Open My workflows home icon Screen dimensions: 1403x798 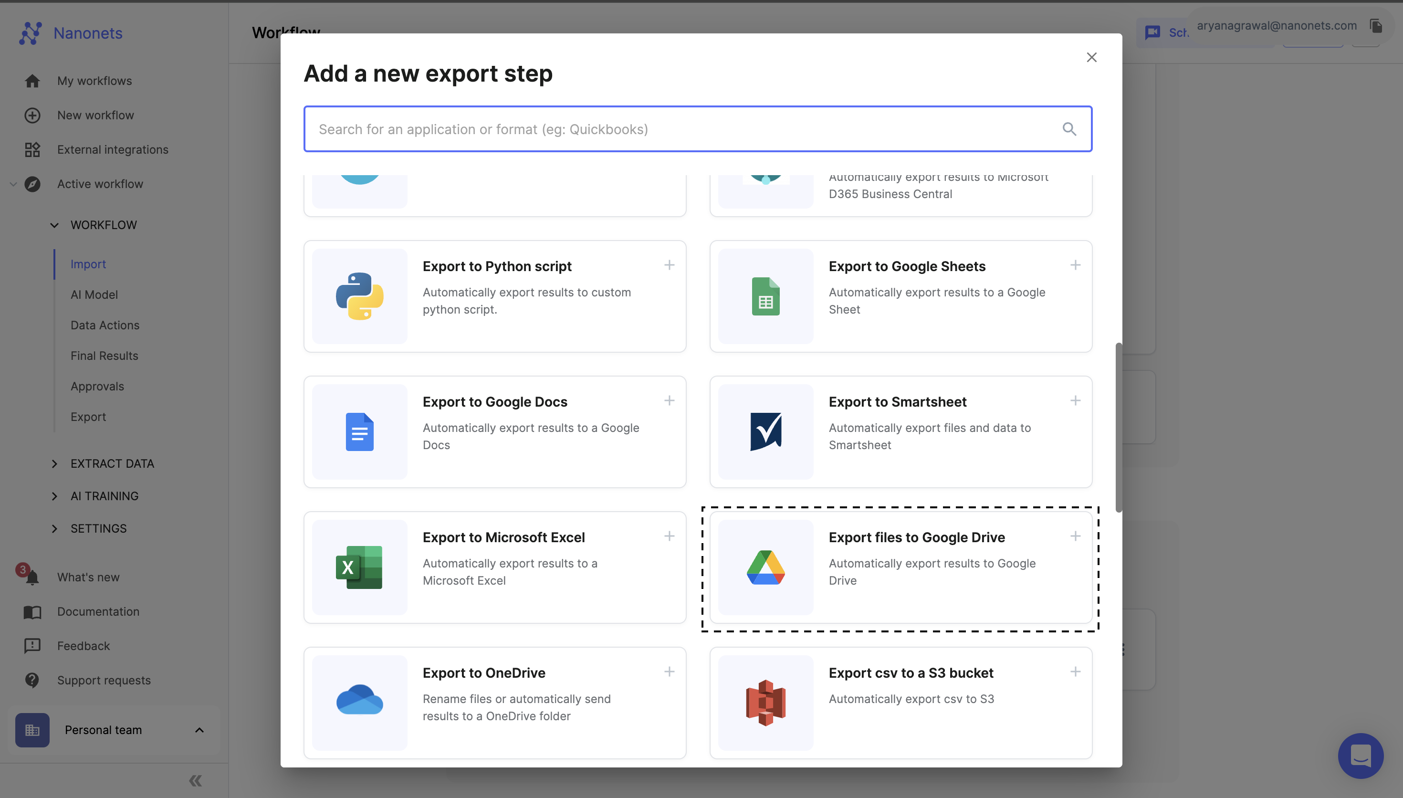pyautogui.click(x=32, y=81)
